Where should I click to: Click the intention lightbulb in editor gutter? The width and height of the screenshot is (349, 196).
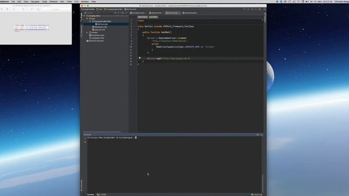coord(140,58)
